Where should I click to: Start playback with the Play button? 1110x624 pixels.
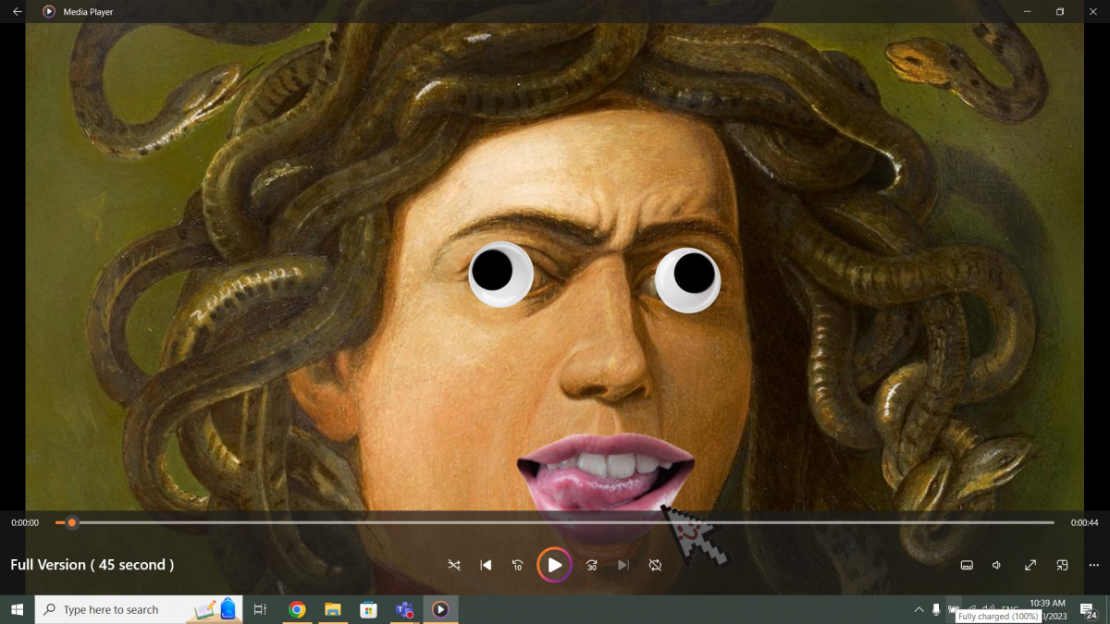(554, 565)
